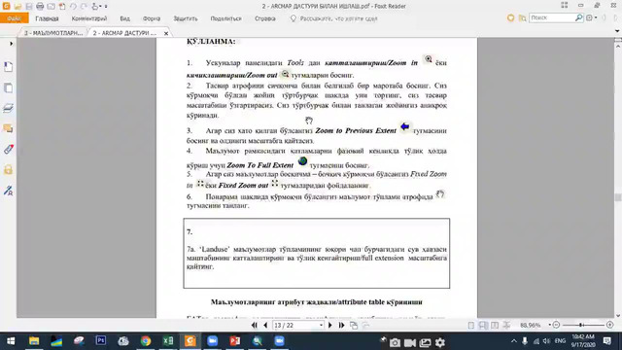The height and width of the screenshot is (350, 622).
Task: Toggle continuous page view mode
Action: 483,326
